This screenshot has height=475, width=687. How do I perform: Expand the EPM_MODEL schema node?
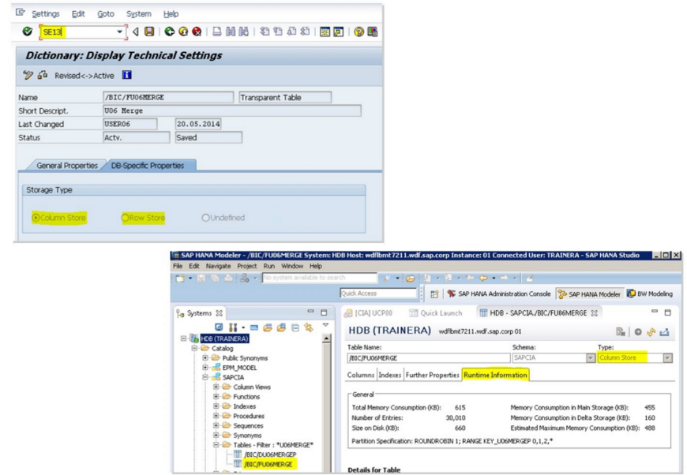pyautogui.click(x=205, y=368)
